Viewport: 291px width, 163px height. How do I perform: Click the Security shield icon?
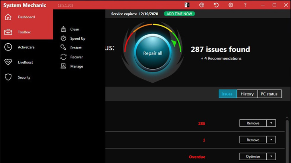point(8,78)
